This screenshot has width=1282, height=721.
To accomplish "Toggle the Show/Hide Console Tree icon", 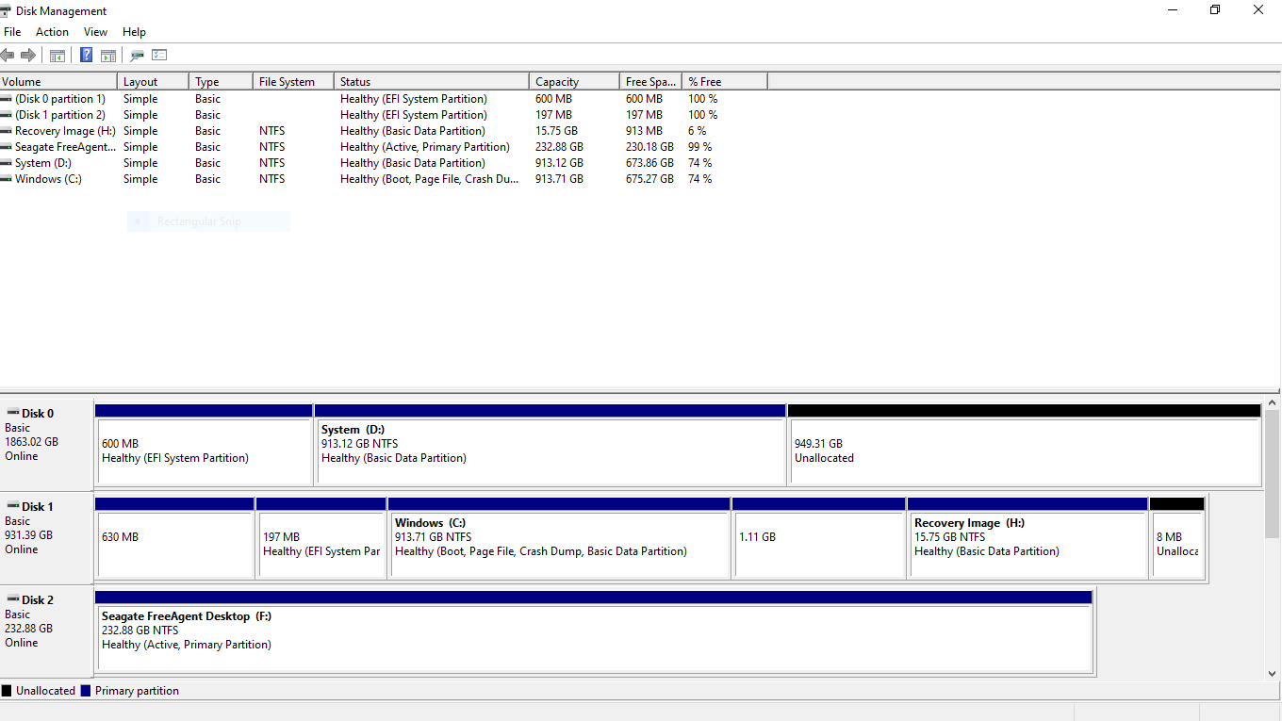I will click(x=58, y=56).
